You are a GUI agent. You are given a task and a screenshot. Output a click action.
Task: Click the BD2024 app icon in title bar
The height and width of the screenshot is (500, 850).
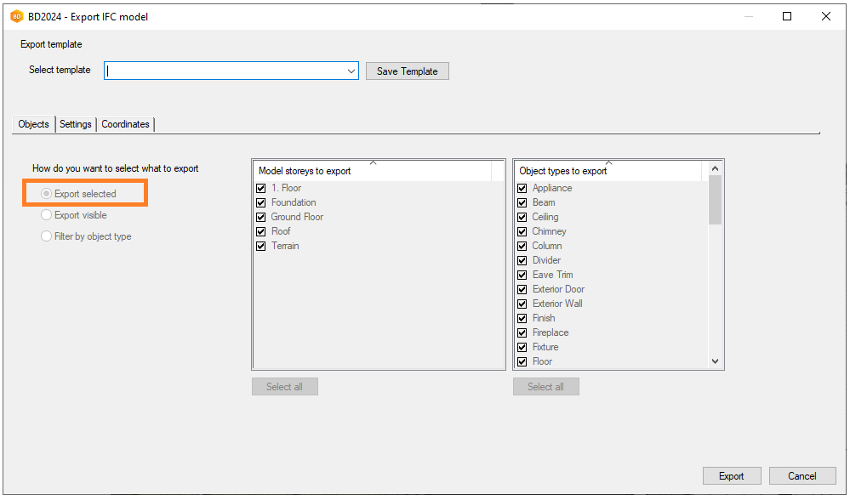coord(16,16)
